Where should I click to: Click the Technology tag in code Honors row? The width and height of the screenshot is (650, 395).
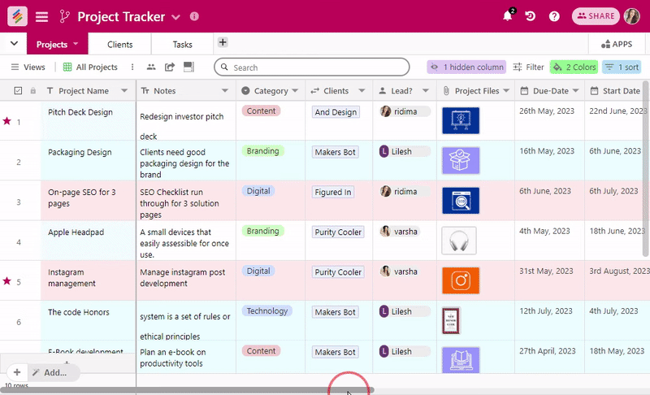(x=267, y=310)
